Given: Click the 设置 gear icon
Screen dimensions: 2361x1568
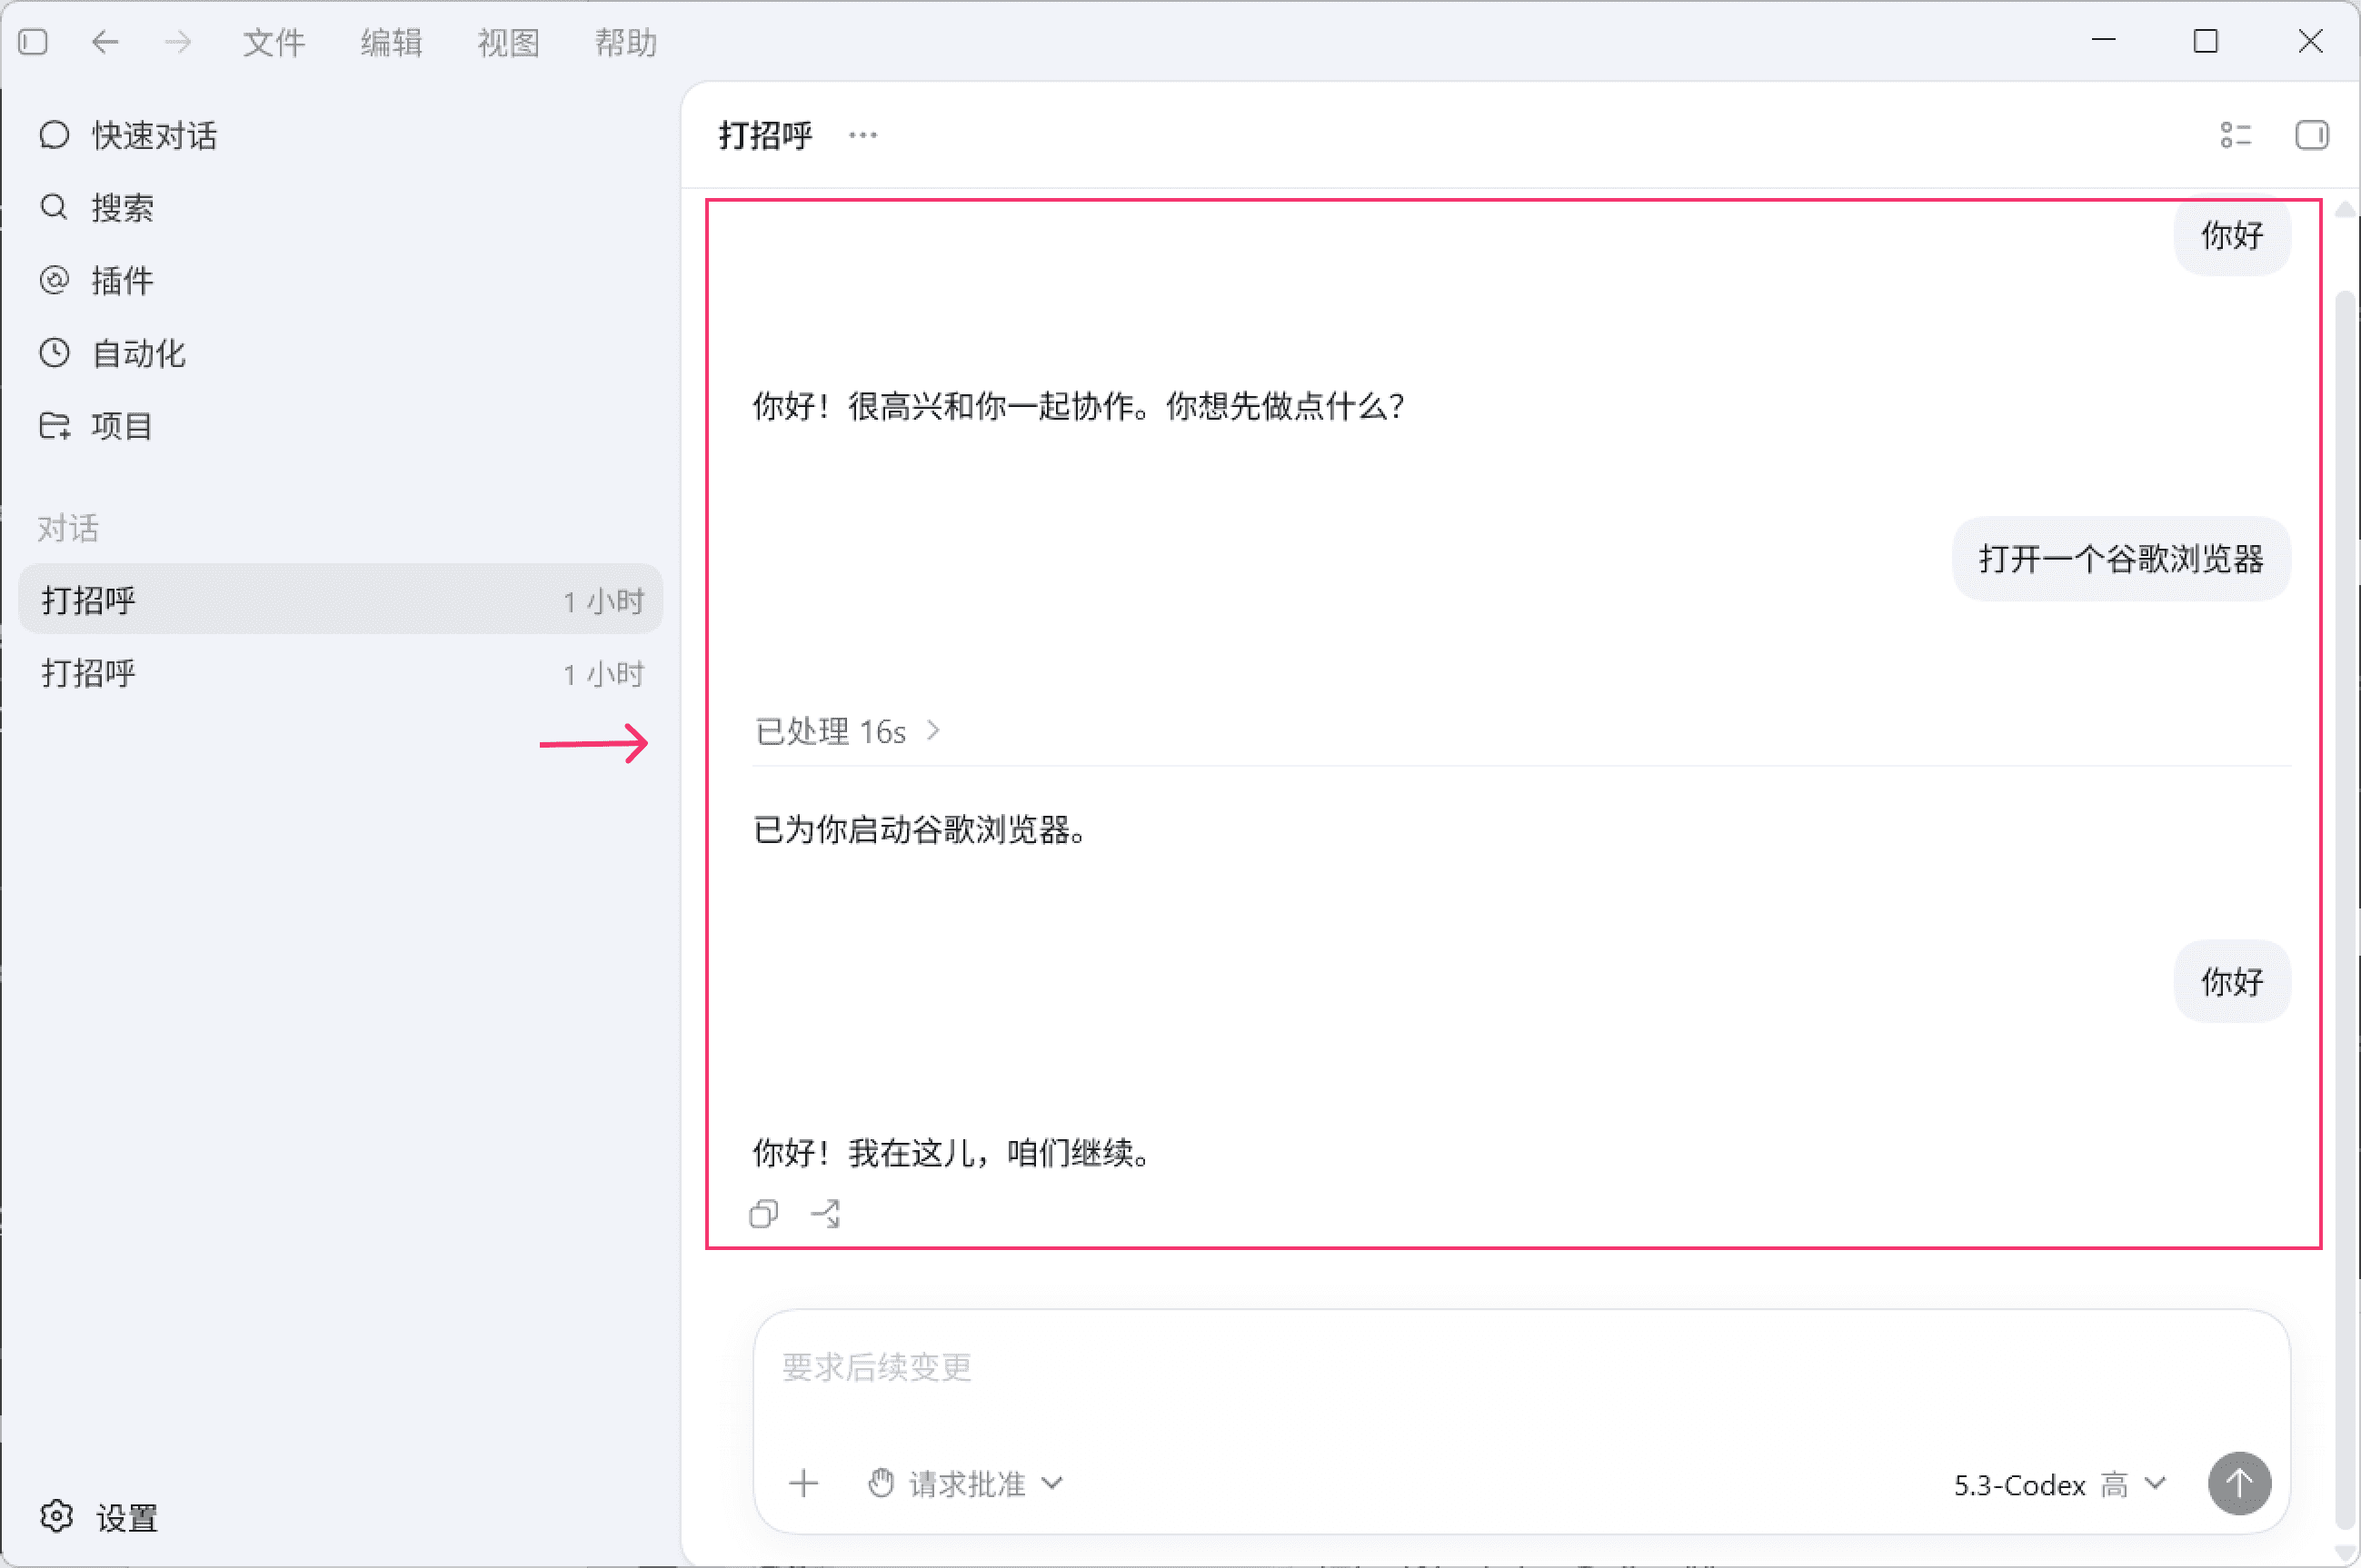Looking at the screenshot, I should (x=56, y=1517).
